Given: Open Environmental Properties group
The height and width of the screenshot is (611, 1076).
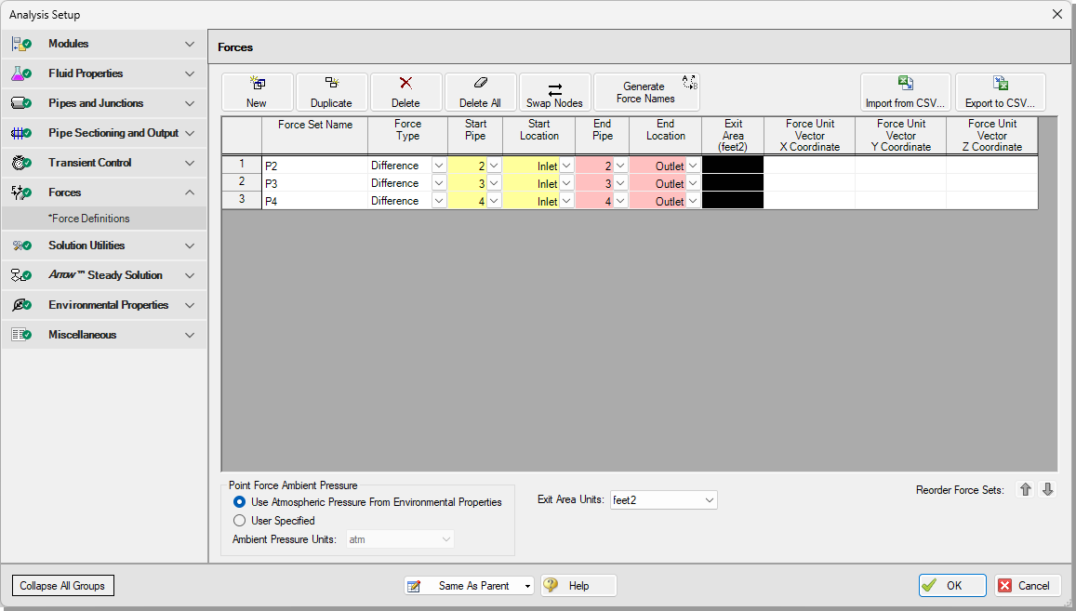Looking at the screenshot, I should pyautogui.click(x=104, y=305).
